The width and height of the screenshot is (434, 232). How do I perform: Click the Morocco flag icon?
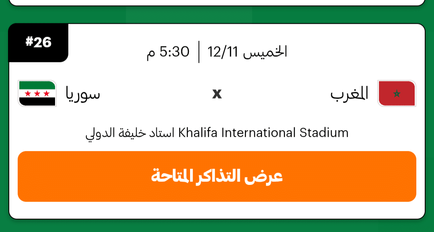(397, 93)
